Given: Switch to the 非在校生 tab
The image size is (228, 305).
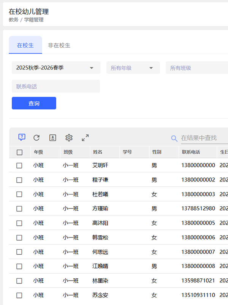Looking at the screenshot, I should pos(59,45).
